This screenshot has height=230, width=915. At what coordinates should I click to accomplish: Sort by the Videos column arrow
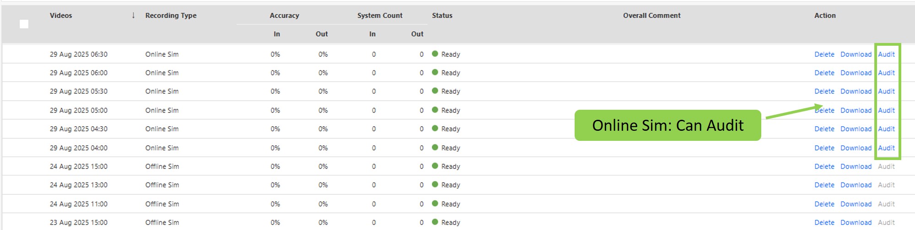pos(133,16)
